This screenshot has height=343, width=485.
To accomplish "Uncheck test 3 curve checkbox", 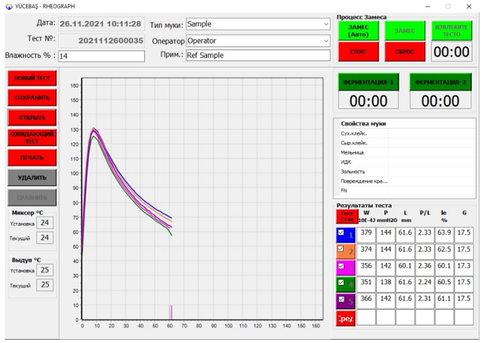I will tap(341, 266).
